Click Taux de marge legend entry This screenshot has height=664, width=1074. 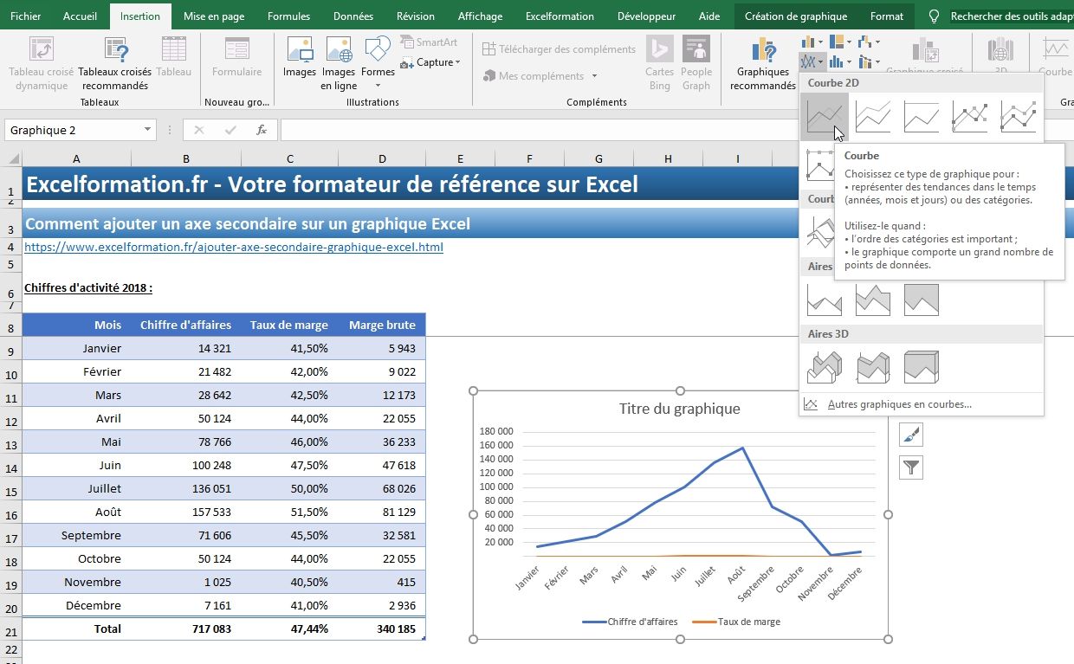tap(736, 622)
